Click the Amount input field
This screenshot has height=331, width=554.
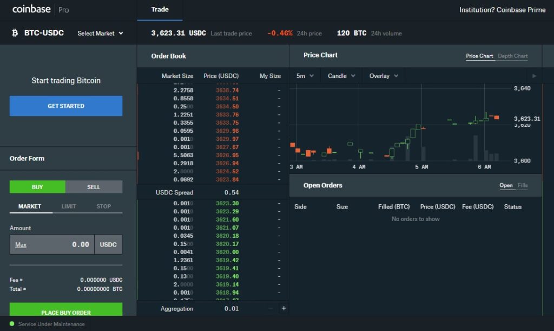65,244
